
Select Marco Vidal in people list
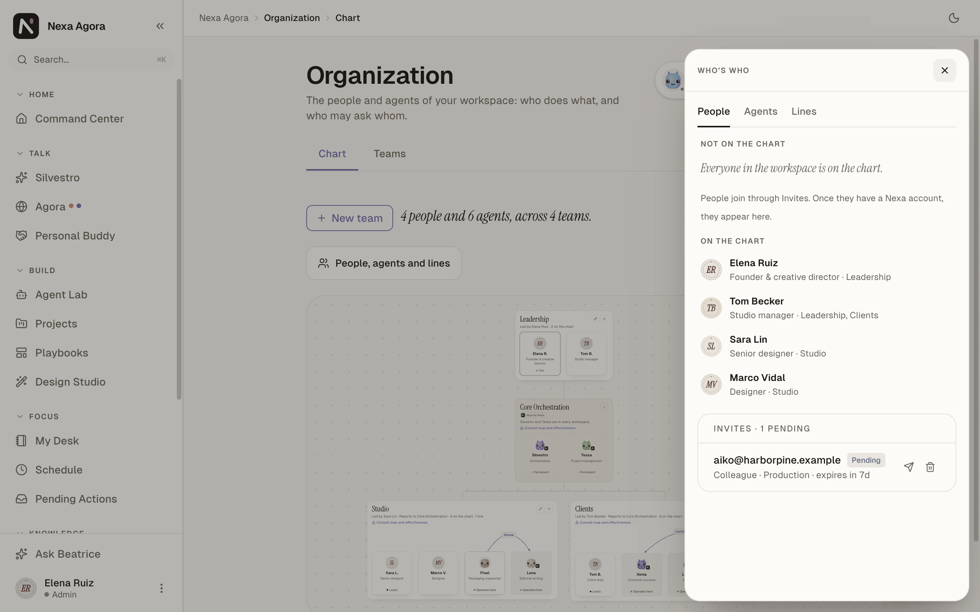click(x=826, y=384)
